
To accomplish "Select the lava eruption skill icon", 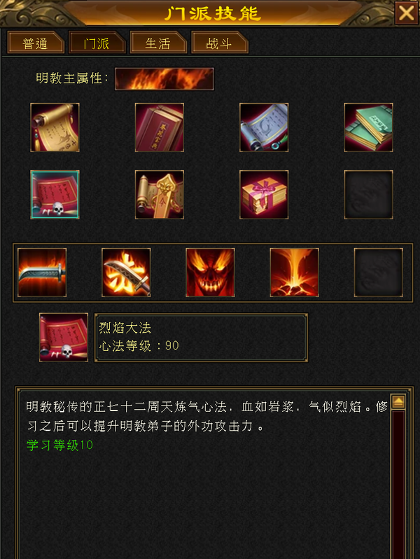I will pyautogui.click(x=294, y=272).
